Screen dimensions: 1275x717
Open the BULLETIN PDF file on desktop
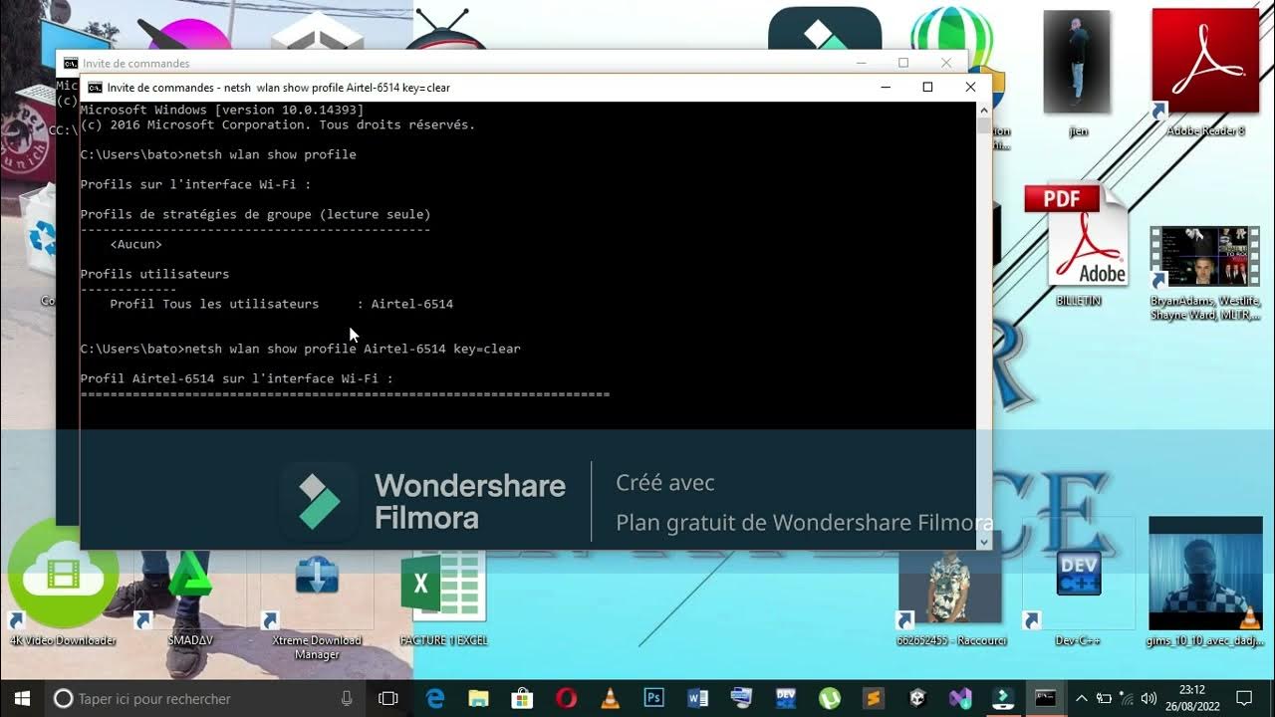(1078, 244)
